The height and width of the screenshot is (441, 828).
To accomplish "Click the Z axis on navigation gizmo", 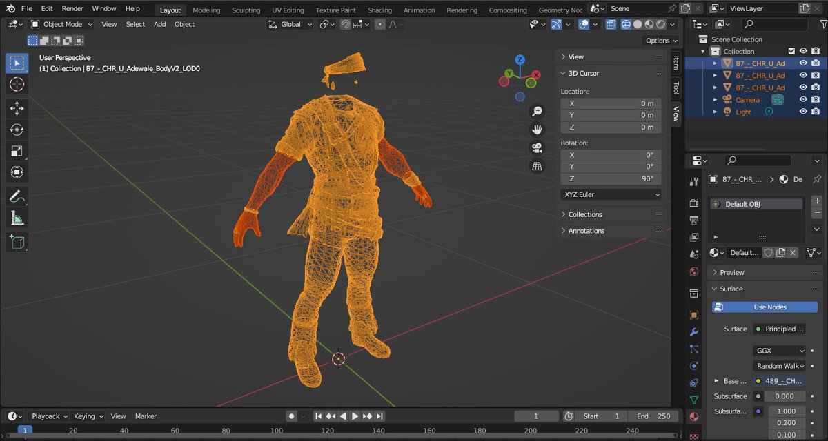I will tap(520, 60).
